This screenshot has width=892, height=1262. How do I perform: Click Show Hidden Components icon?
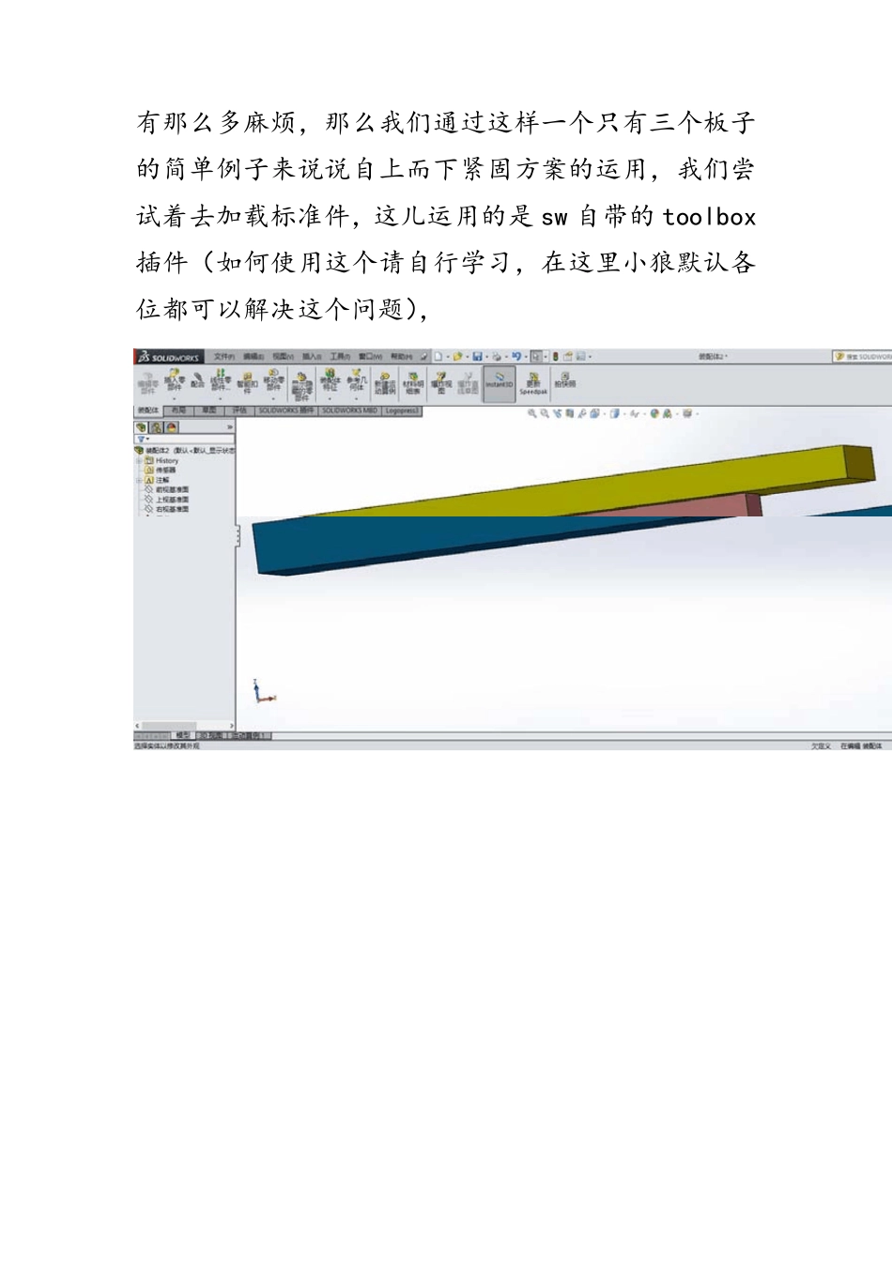pyautogui.click(x=301, y=387)
